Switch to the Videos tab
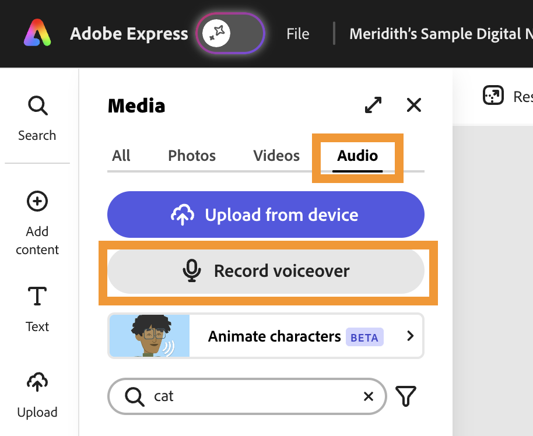Image resolution: width=533 pixels, height=436 pixels. tap(276, 156)
